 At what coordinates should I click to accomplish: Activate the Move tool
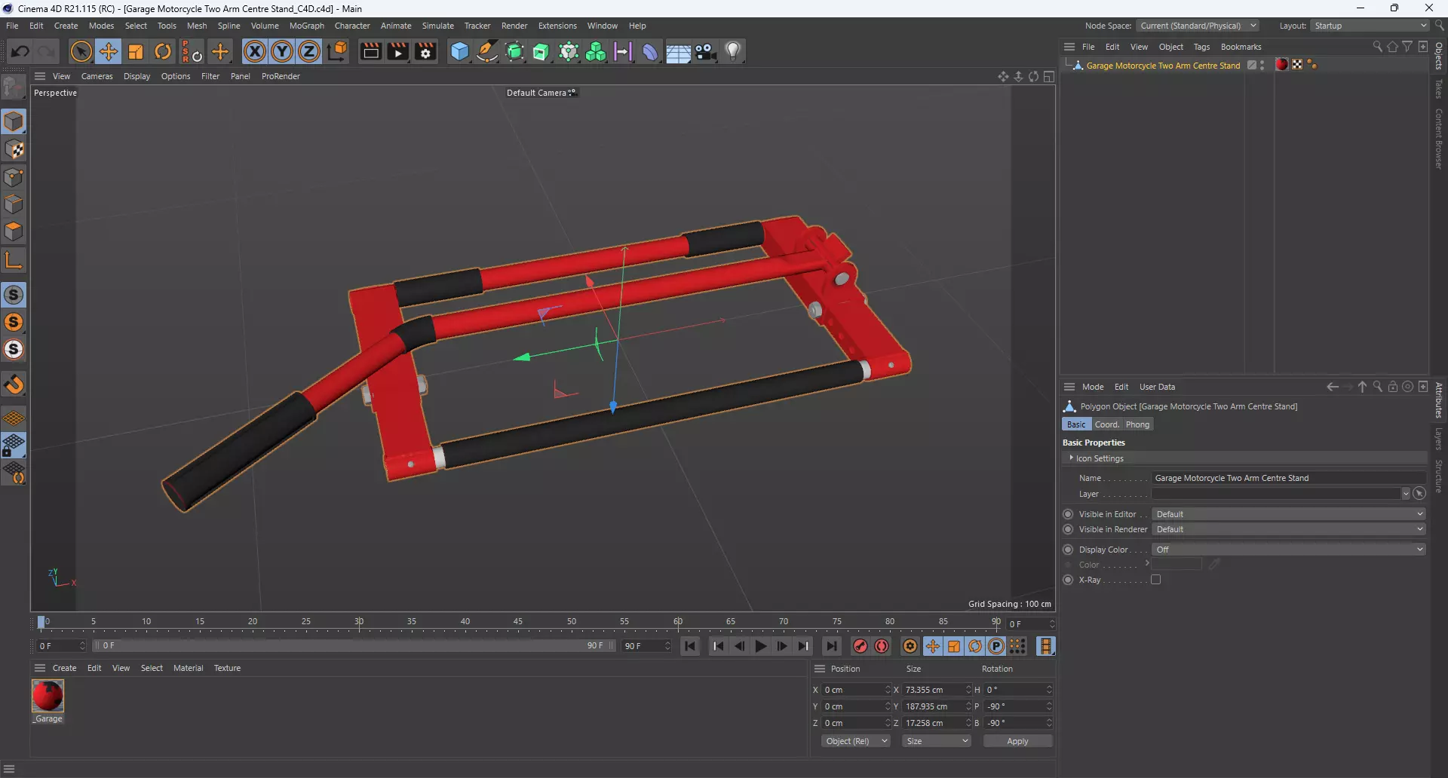[109, 51]
